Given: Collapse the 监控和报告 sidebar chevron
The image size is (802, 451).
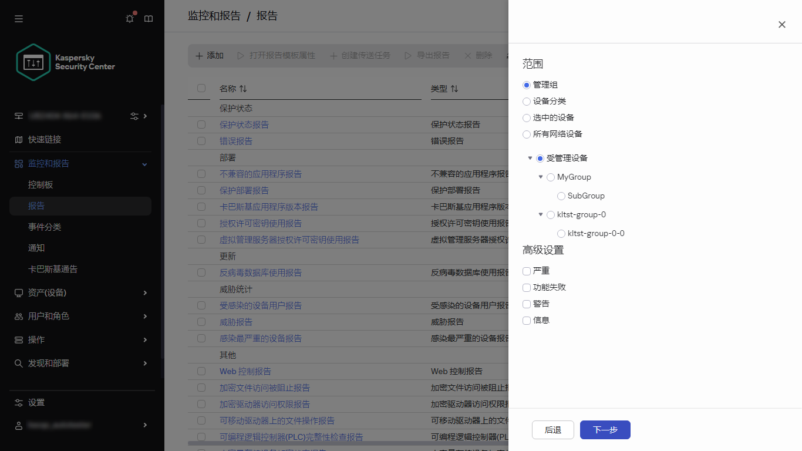Looking at the screenshot, I should click(144, 164).
